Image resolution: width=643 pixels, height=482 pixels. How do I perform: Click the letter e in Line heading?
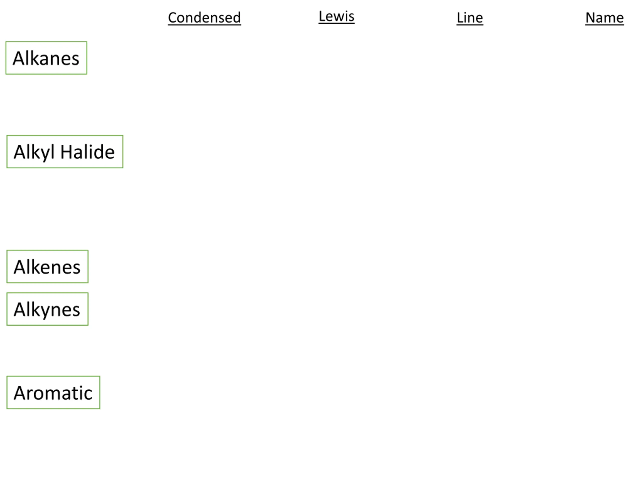(479, 19)
